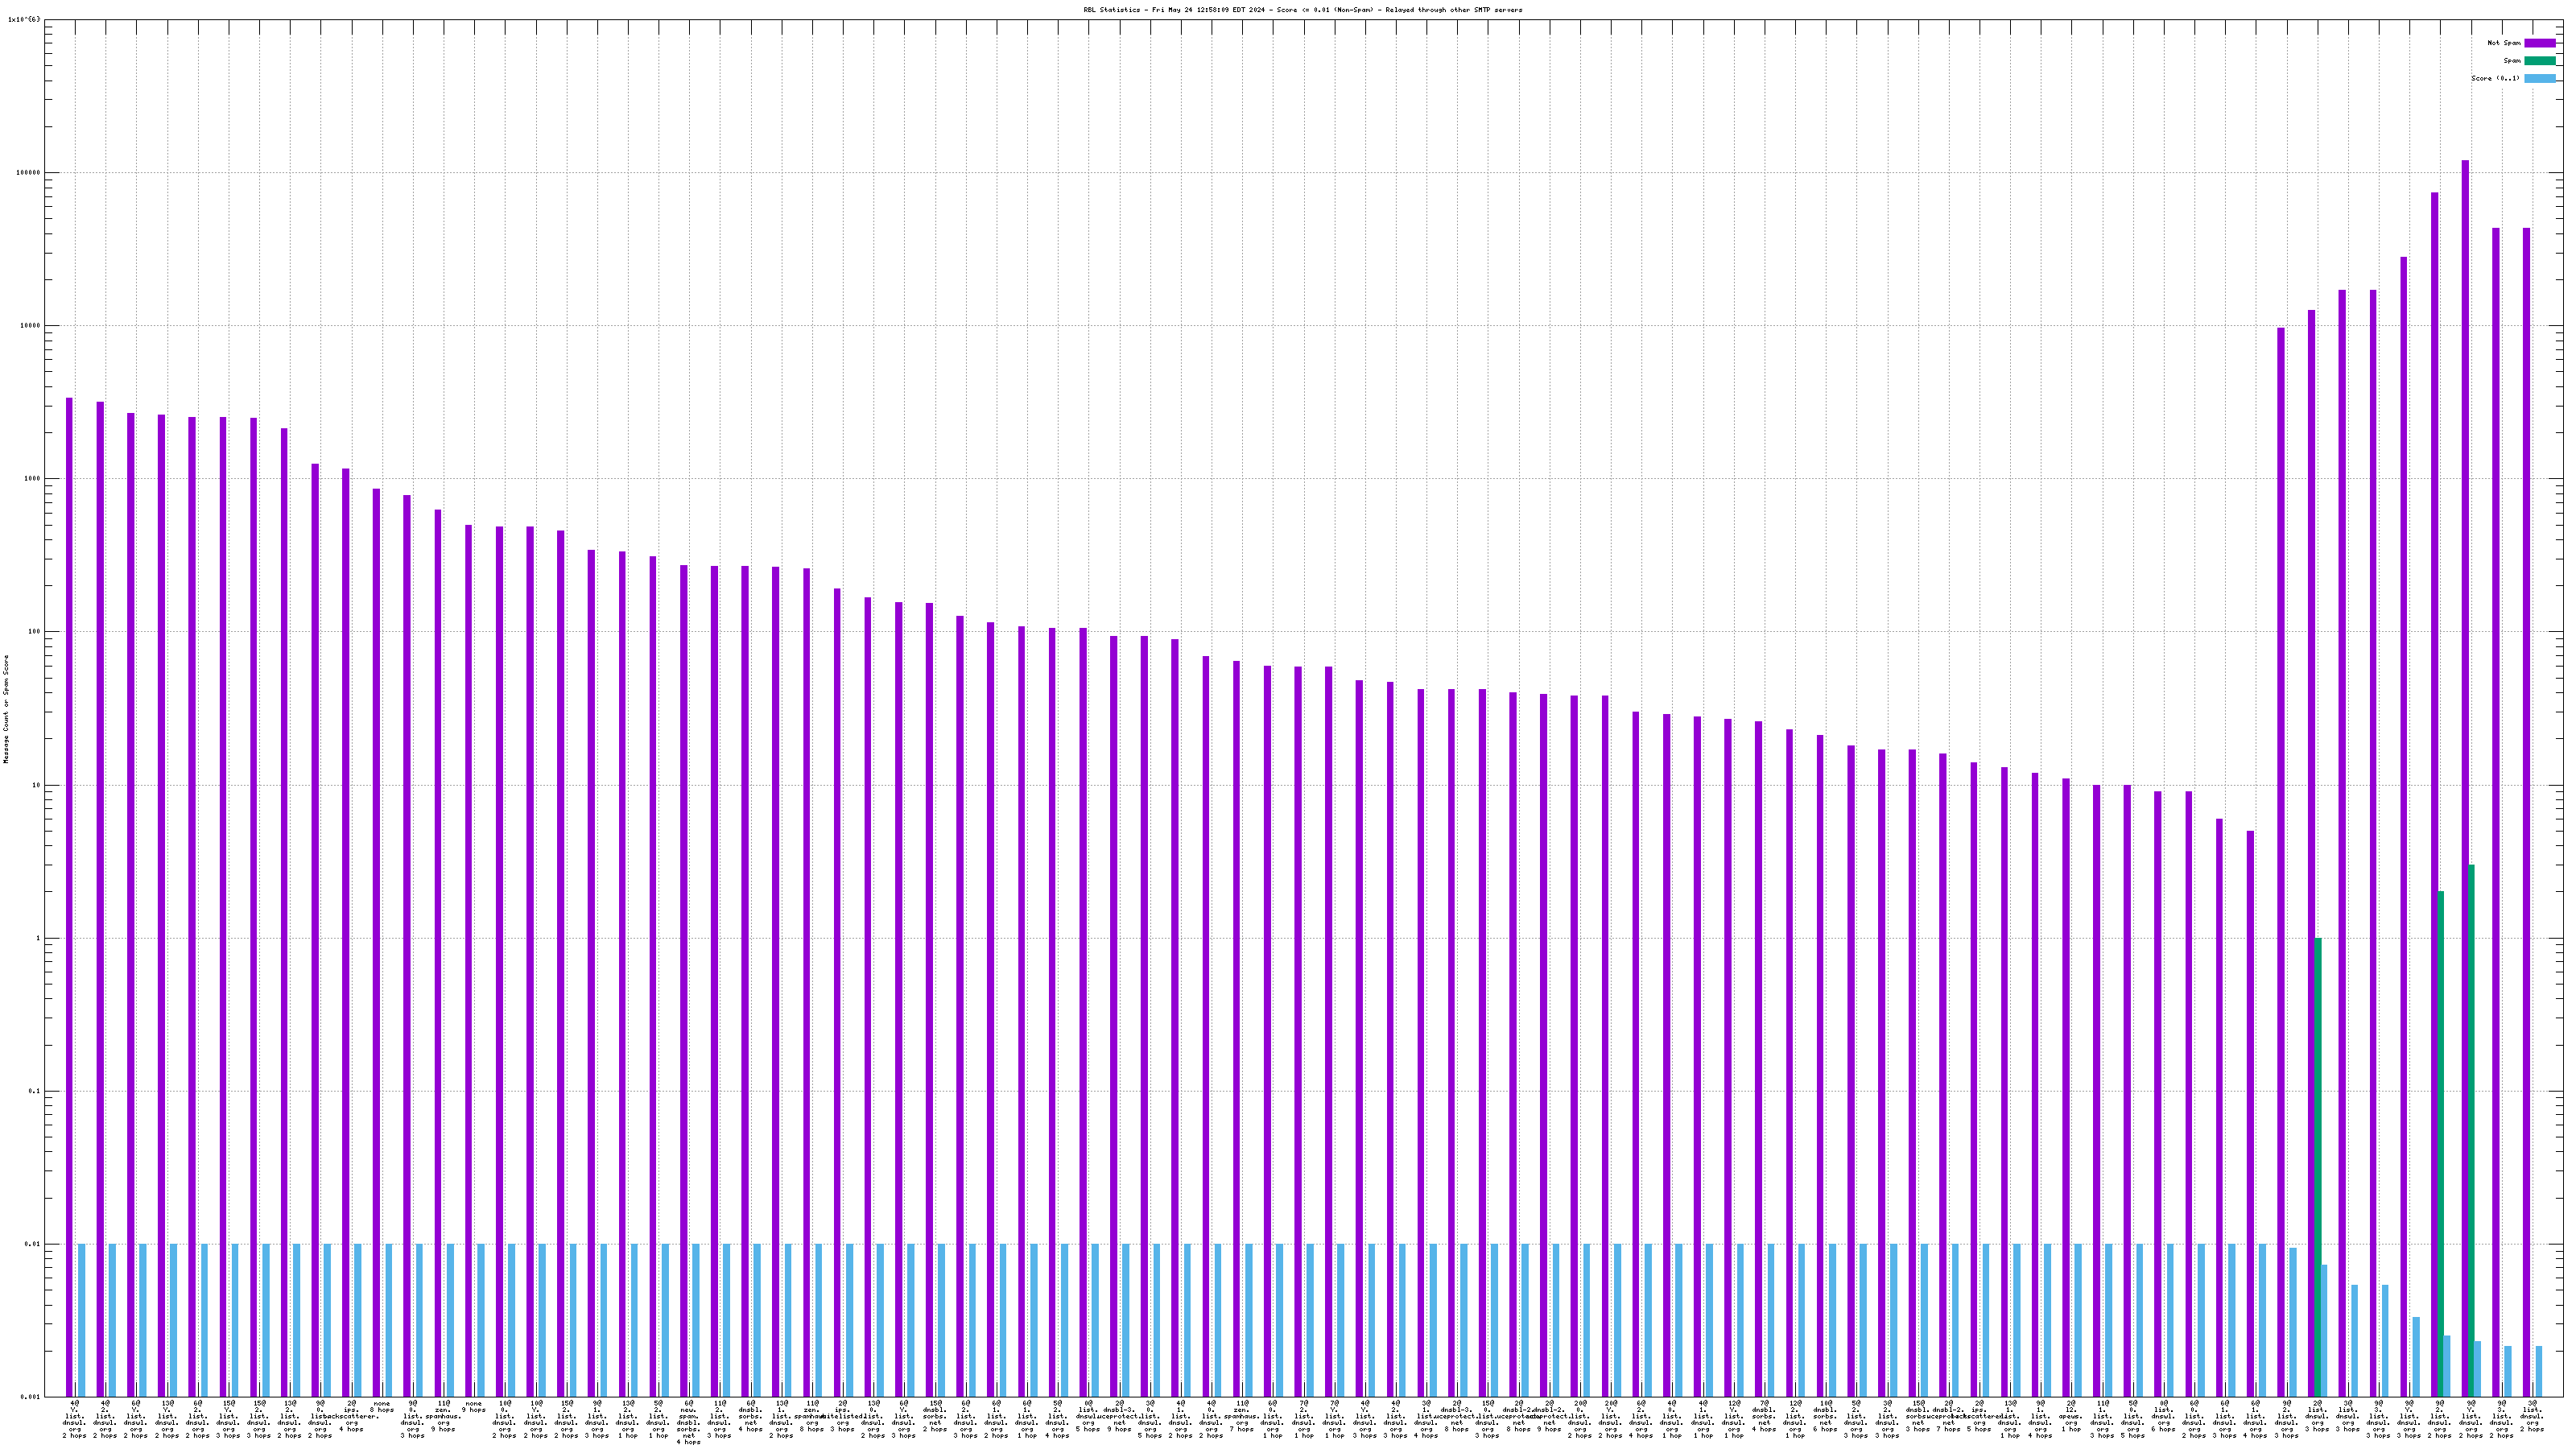
Task: Click the '2@ ips.backscatterer.org 4 hops' label
Action: click(x=351, y=1416)
